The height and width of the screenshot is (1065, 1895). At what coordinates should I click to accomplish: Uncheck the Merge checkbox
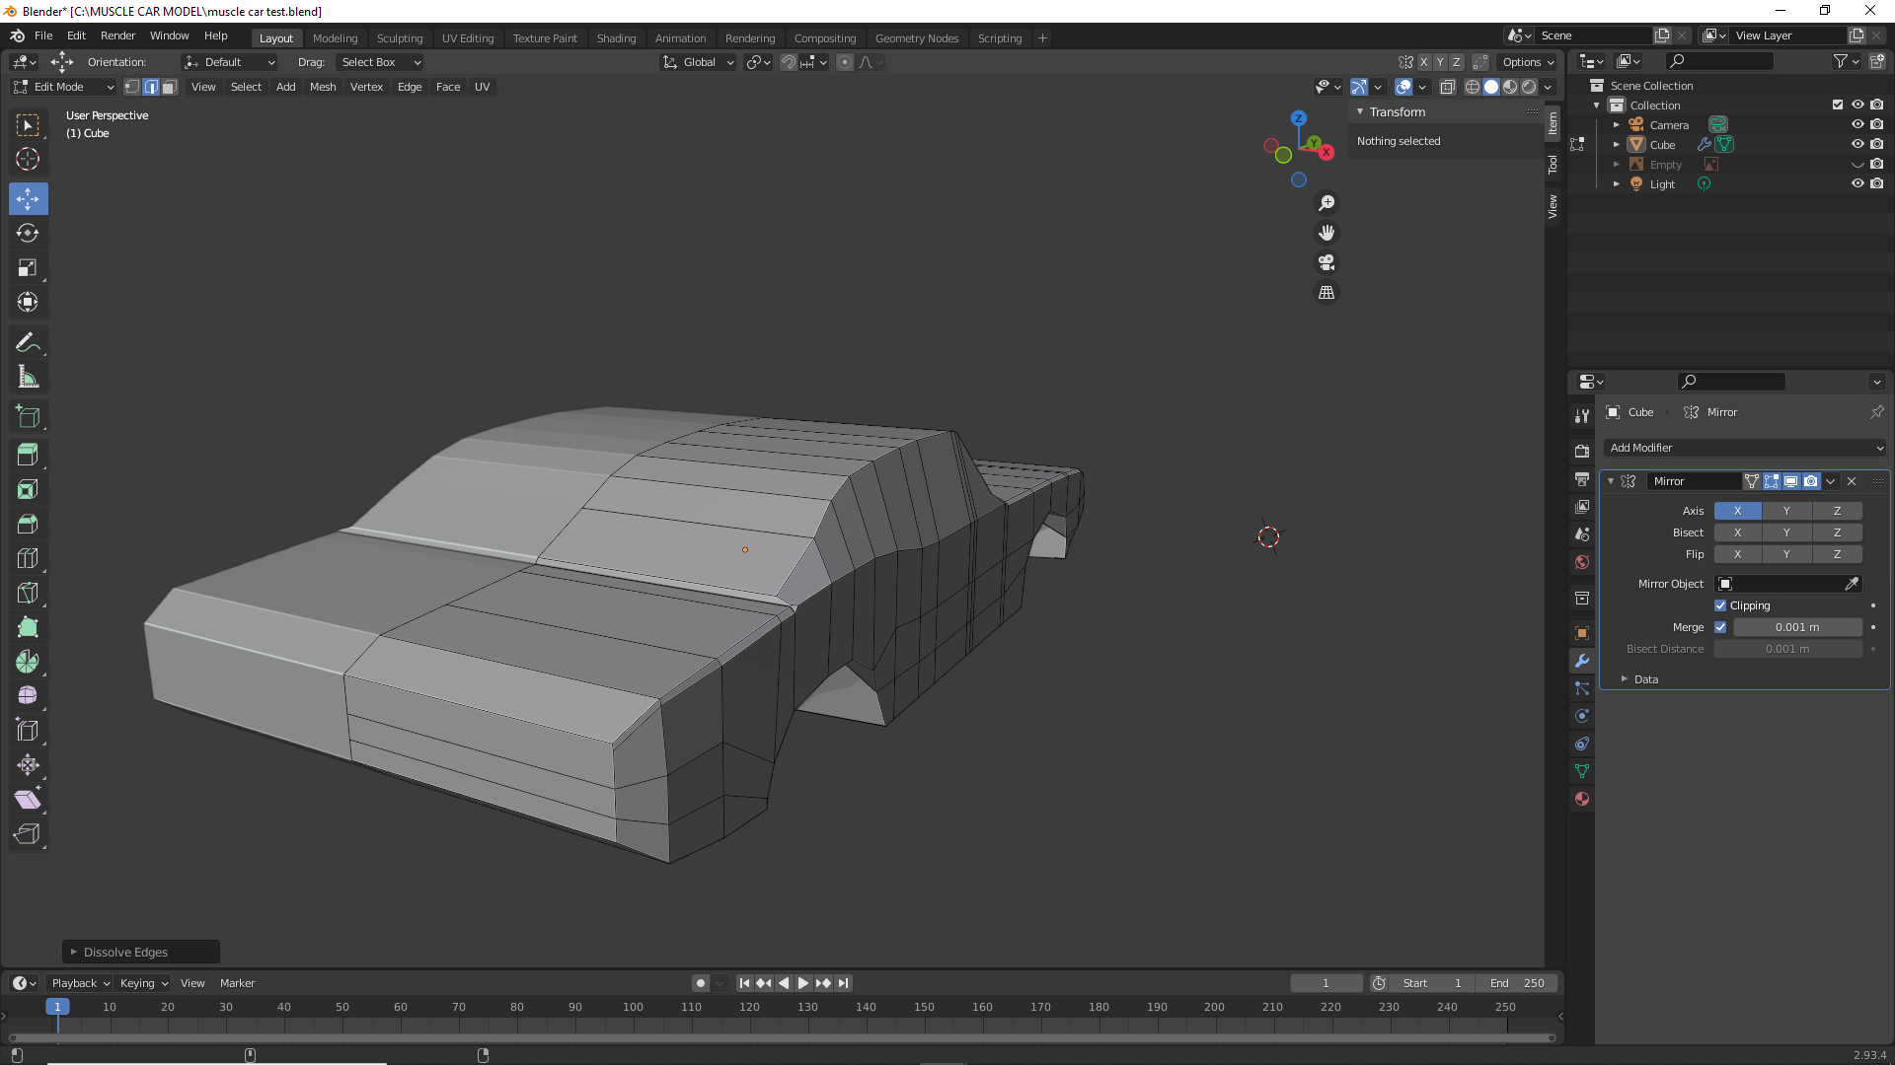pyautogui.click(x=1720, y=627)
